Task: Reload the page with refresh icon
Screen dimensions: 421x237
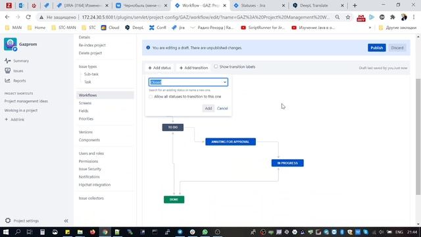Action: tap(28, 17)
